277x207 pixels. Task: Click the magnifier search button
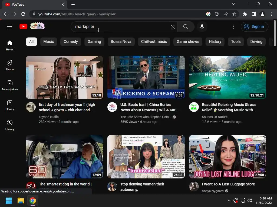pyautogui.click(x=186, y=27)
